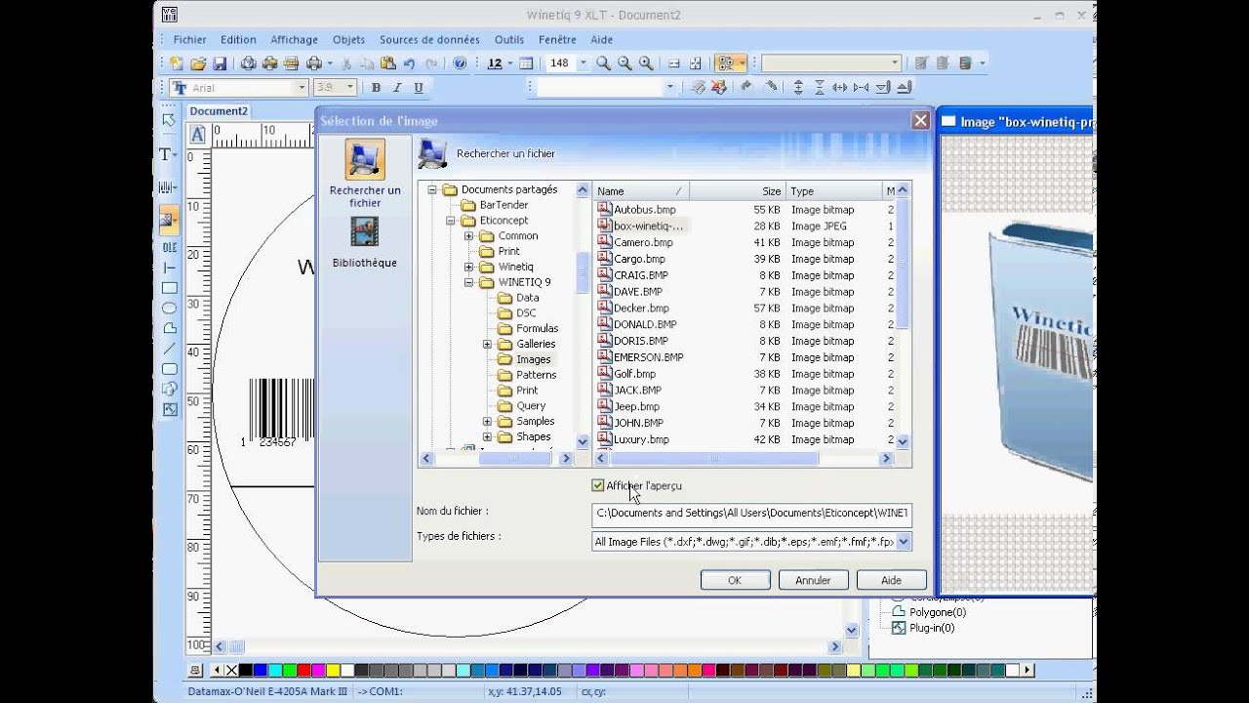Sort files by Size column header

point(738,191)
